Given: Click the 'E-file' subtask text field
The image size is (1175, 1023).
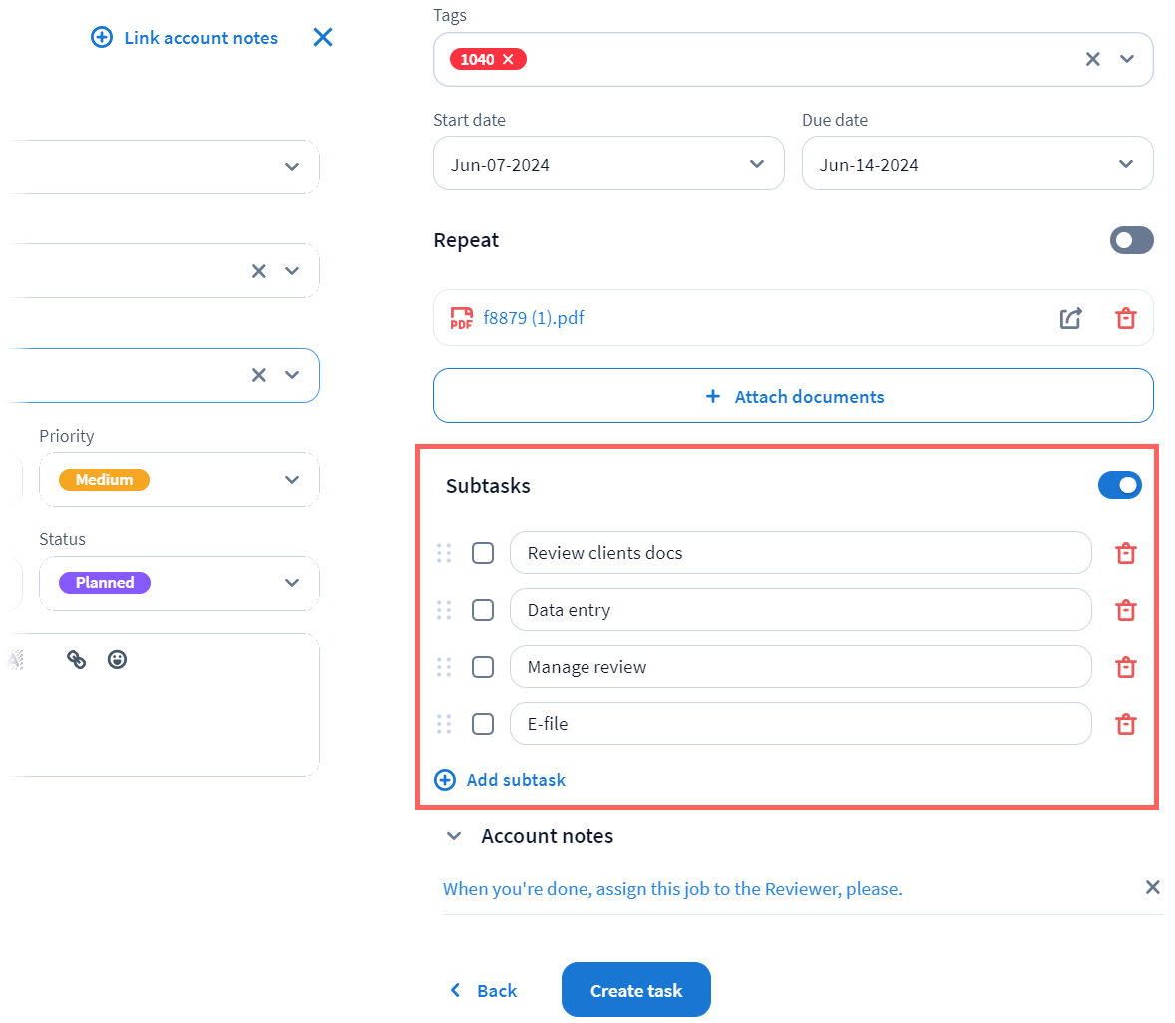Looking at the screenshot, I should coord(799,724).
